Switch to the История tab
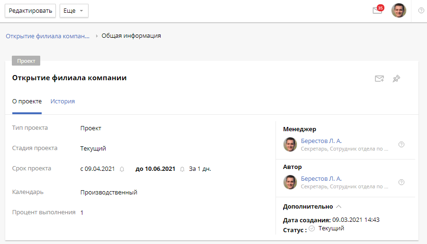The image size is (427, 244). [x=62, y=101]
